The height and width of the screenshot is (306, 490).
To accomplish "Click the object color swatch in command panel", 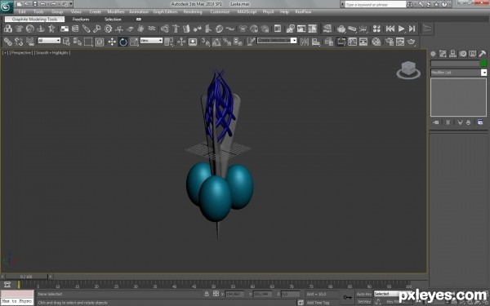I will [x=484, y=64].
